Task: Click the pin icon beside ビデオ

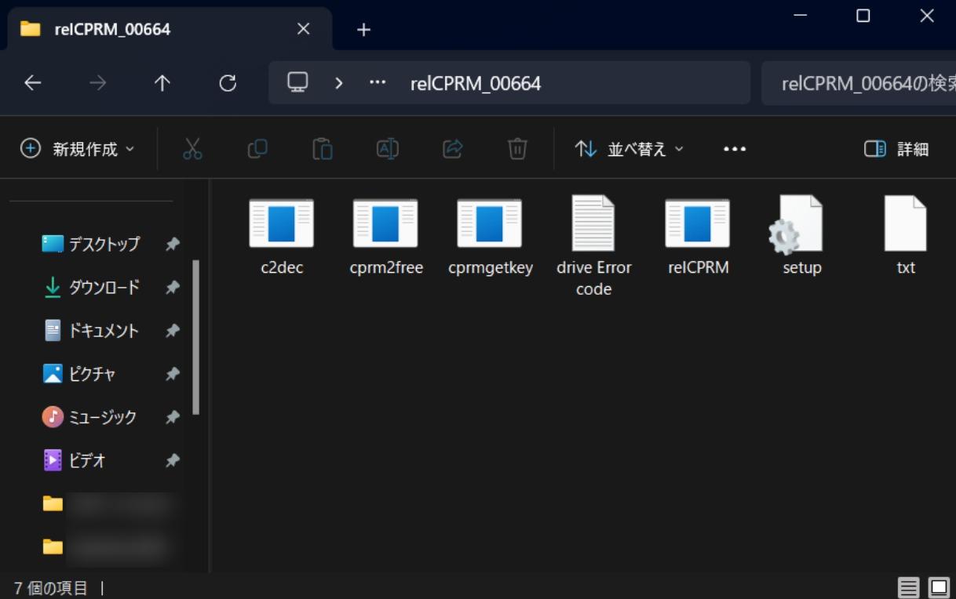Action: pyautogui.click(x=173, y=460)
